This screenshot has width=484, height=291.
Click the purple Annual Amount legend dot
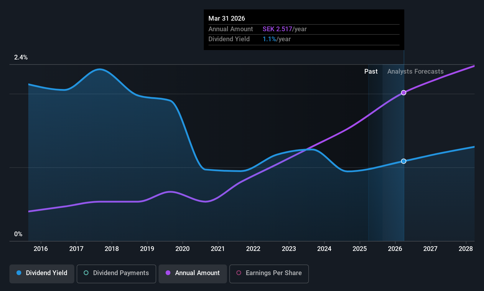[x=168, y=273]
